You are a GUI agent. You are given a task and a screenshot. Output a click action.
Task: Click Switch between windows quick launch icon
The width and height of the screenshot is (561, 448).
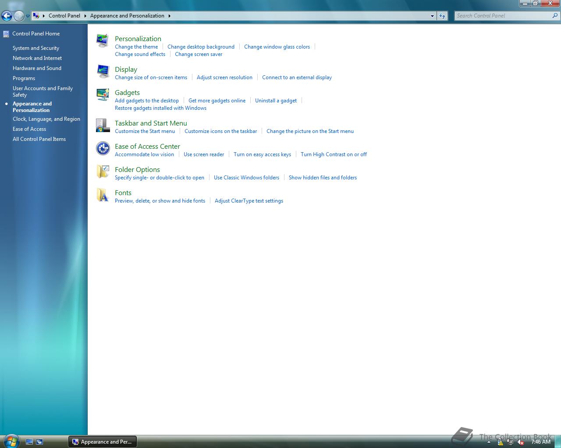pyautogui.click(x=39, y=442)
